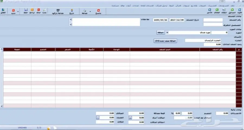The image size is (244, 130).
Task: Click the Save (حفظ) floppy disk icon
Action: point(26,10)
